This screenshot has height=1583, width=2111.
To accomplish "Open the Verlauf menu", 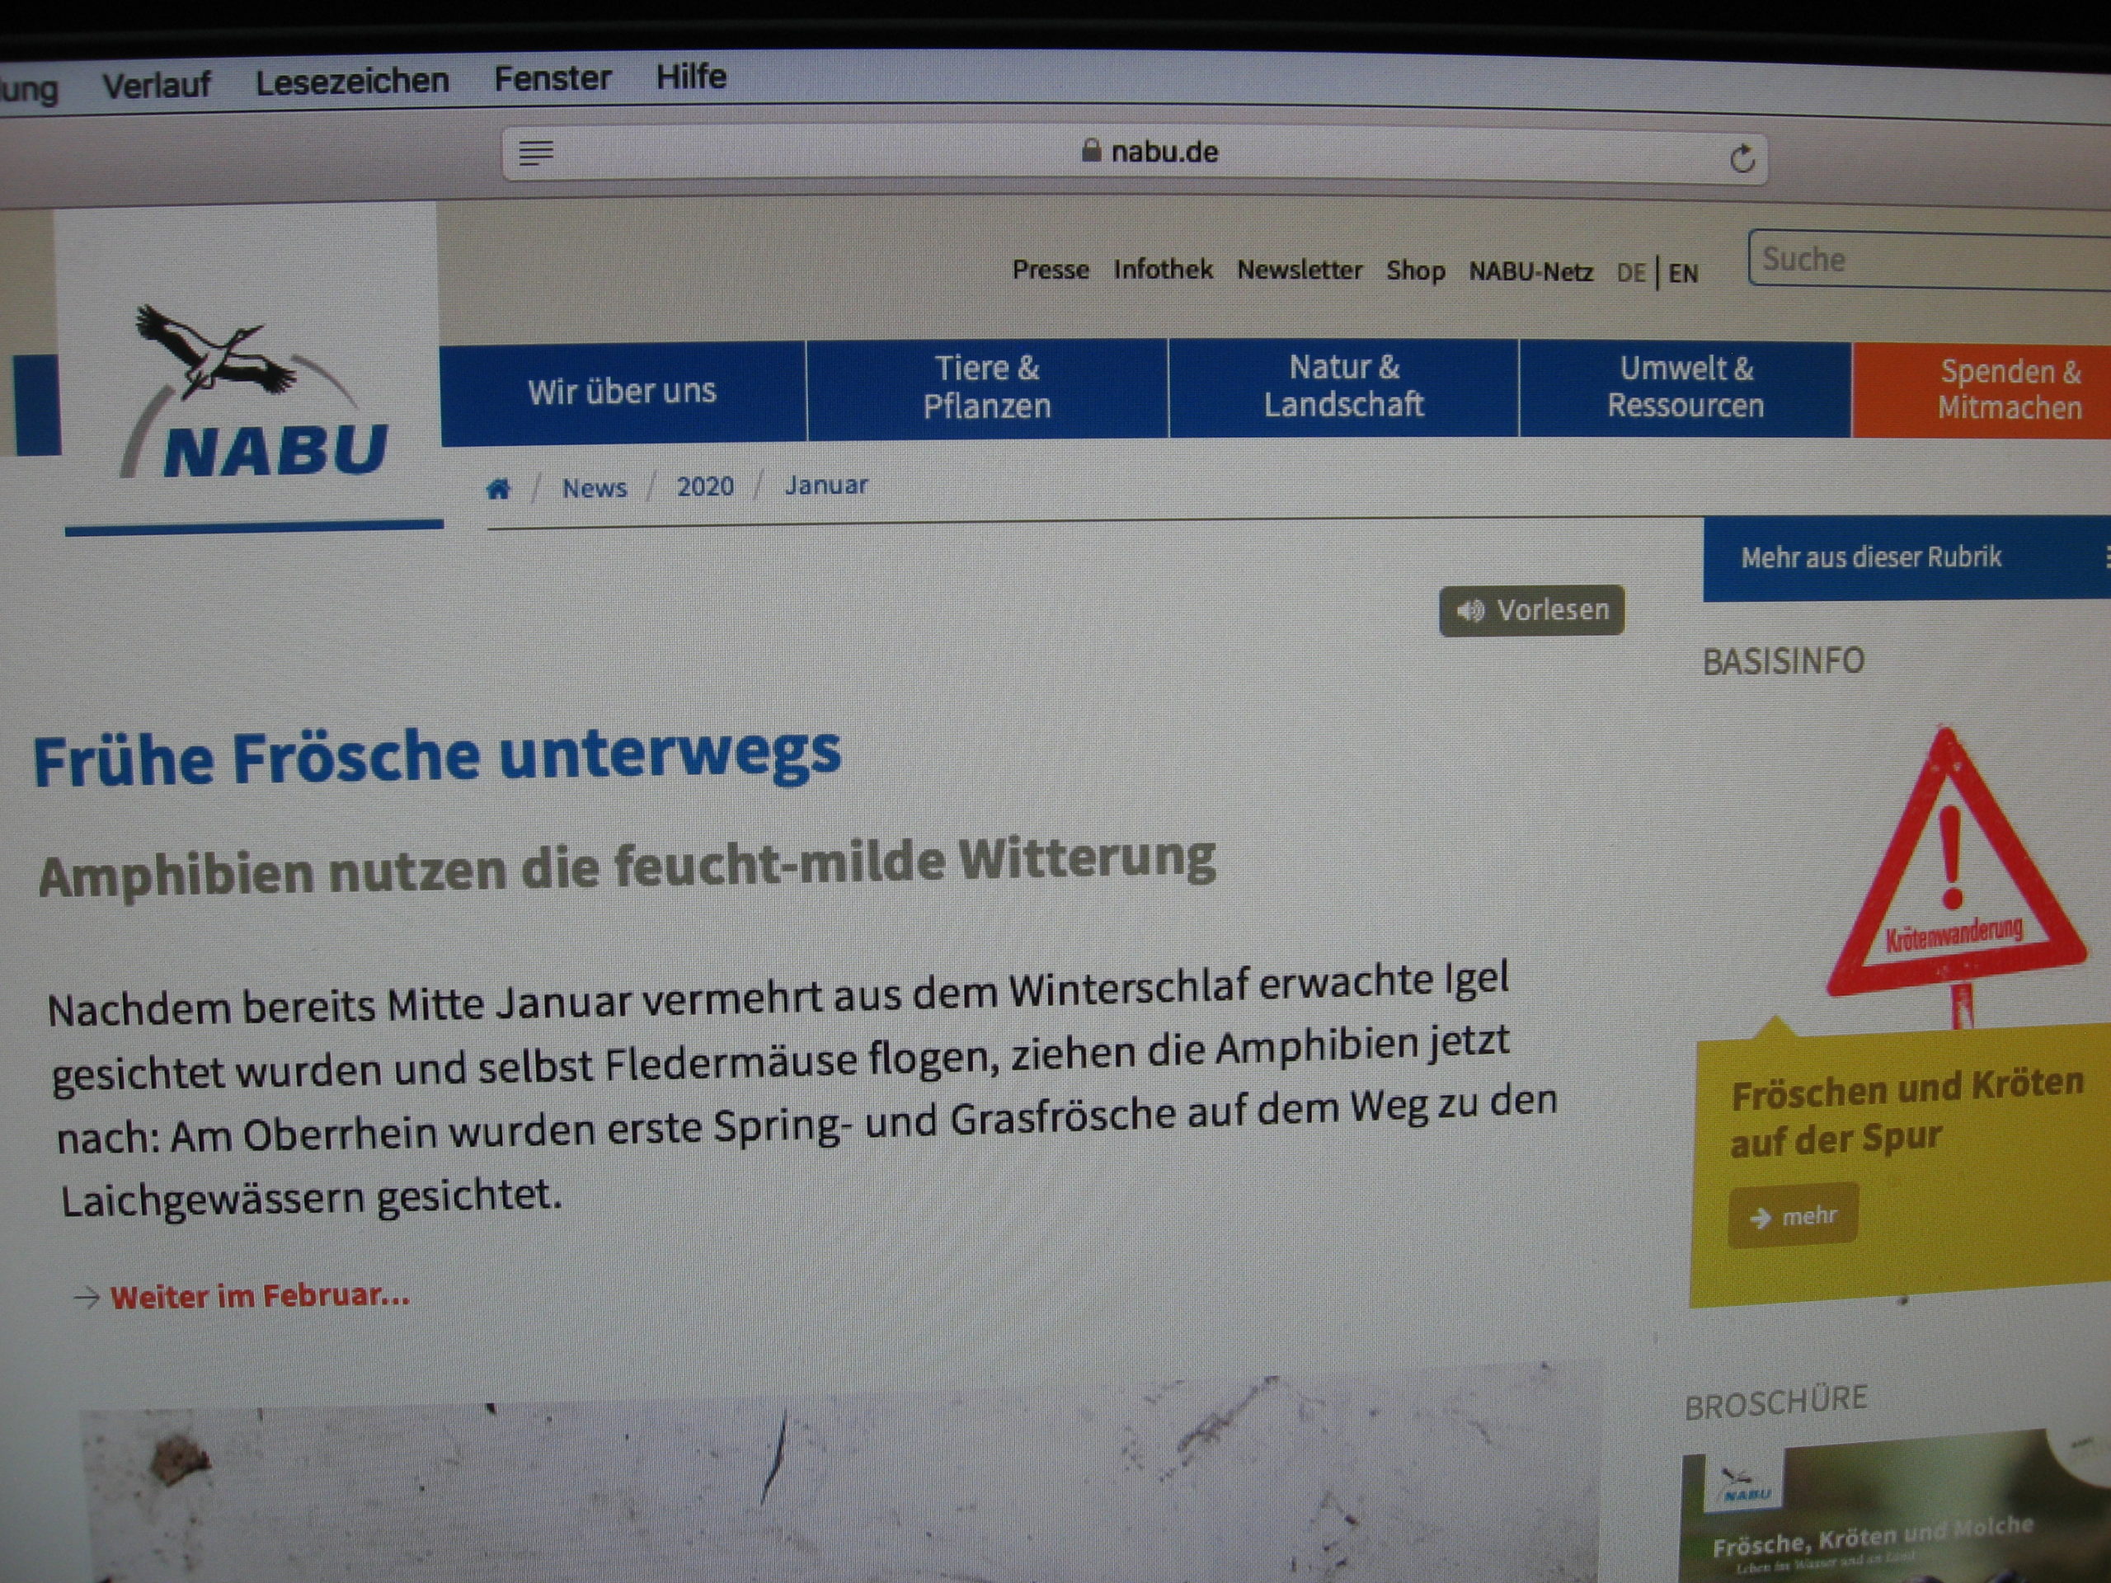I will pyautogui.click(x=157, y=85).
